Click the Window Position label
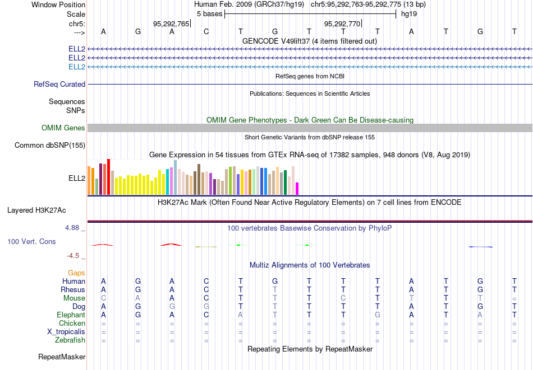This screenshot has width=533, height=370. (x=58, y=4)
